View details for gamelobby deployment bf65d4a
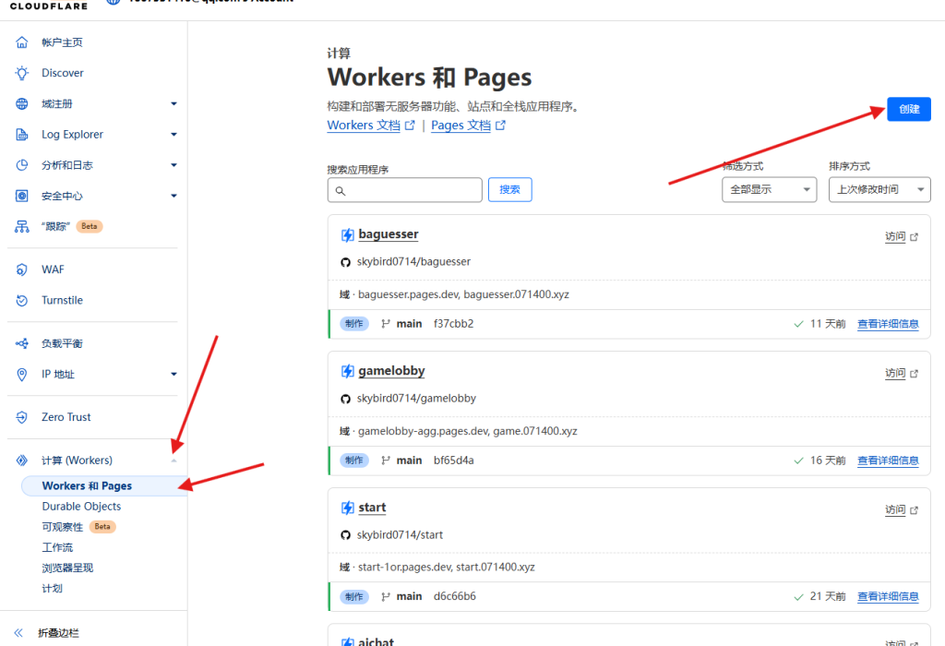 (x=888, y=461)
